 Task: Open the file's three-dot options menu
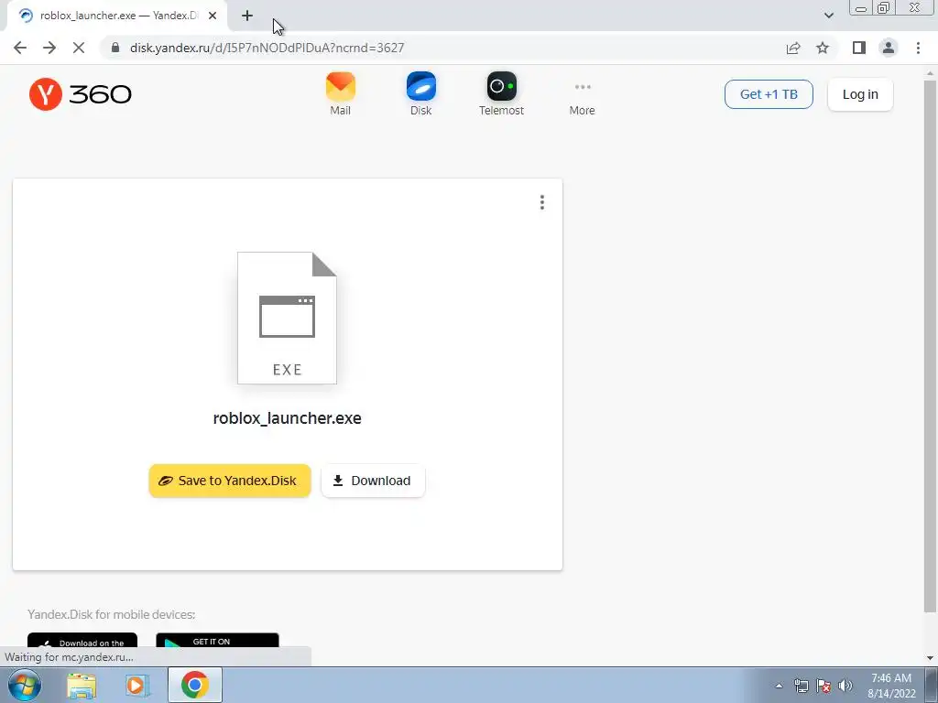point(542,202)
